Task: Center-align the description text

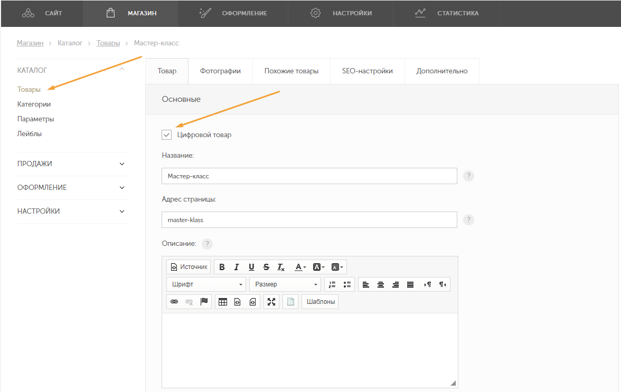Action: tap(381, 284)
